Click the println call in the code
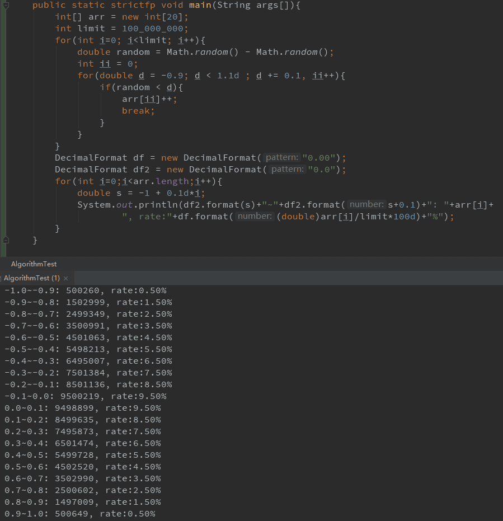Viewport: 503px width, 521px height. click(x=152, y=205)
